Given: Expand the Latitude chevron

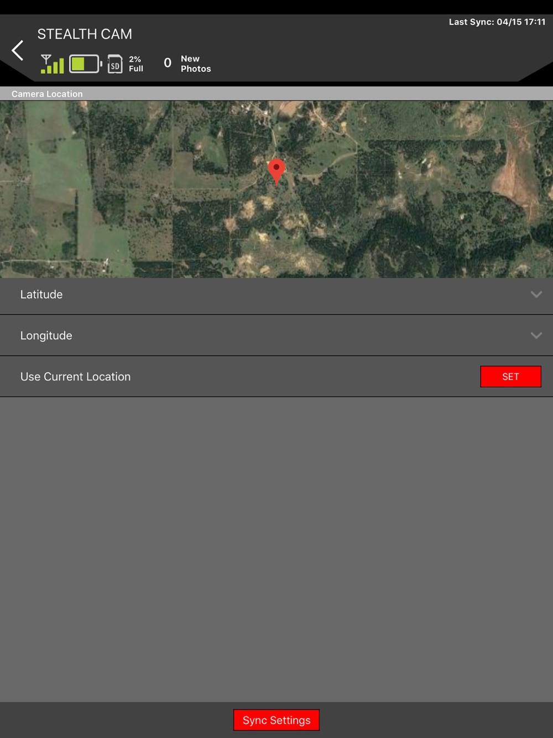Looking at the screenshot, I should (x=536, y=294).
